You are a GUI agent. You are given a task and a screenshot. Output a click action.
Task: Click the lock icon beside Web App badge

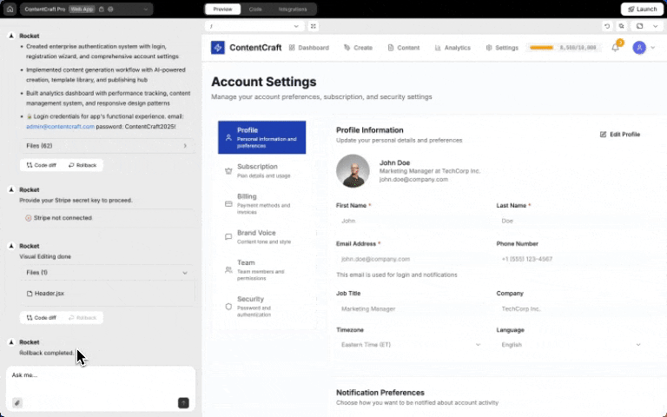tap(102, 9)
